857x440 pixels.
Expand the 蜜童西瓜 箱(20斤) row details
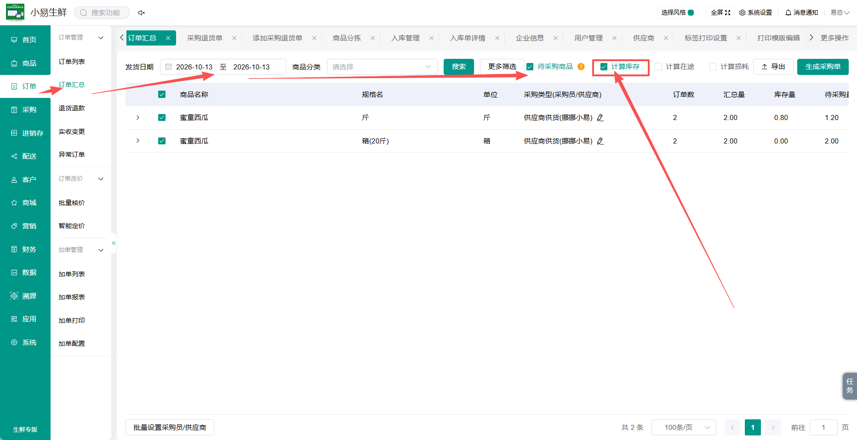pos(137,141)
